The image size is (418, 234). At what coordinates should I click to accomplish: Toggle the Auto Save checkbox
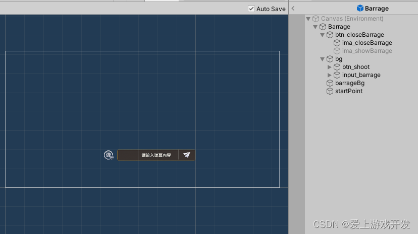tap(251, 9)
